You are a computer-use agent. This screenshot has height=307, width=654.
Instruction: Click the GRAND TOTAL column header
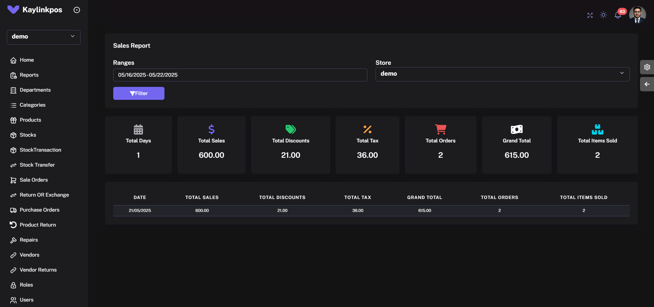tap(424, 197)
